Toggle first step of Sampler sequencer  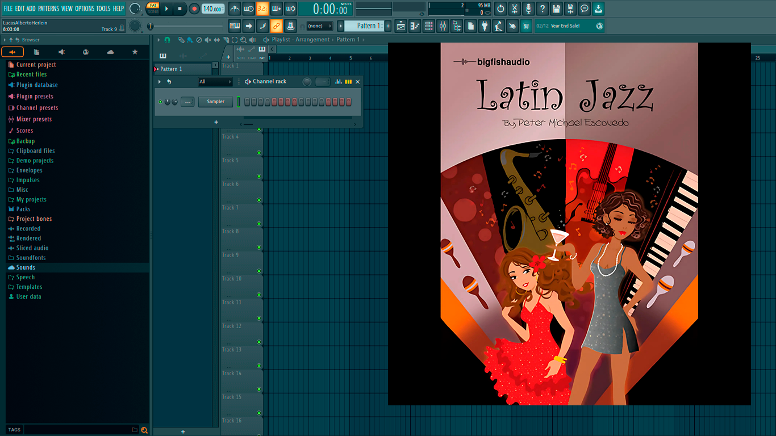coord(248,102)
